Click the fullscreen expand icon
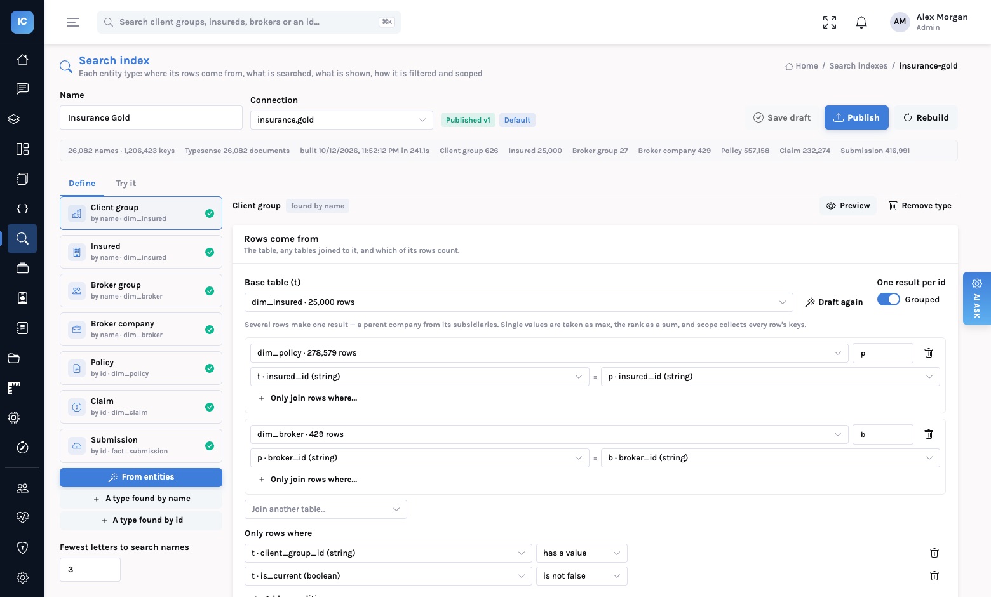The height and width of the screenshot is (597, 991). click(x=830, y=22)
